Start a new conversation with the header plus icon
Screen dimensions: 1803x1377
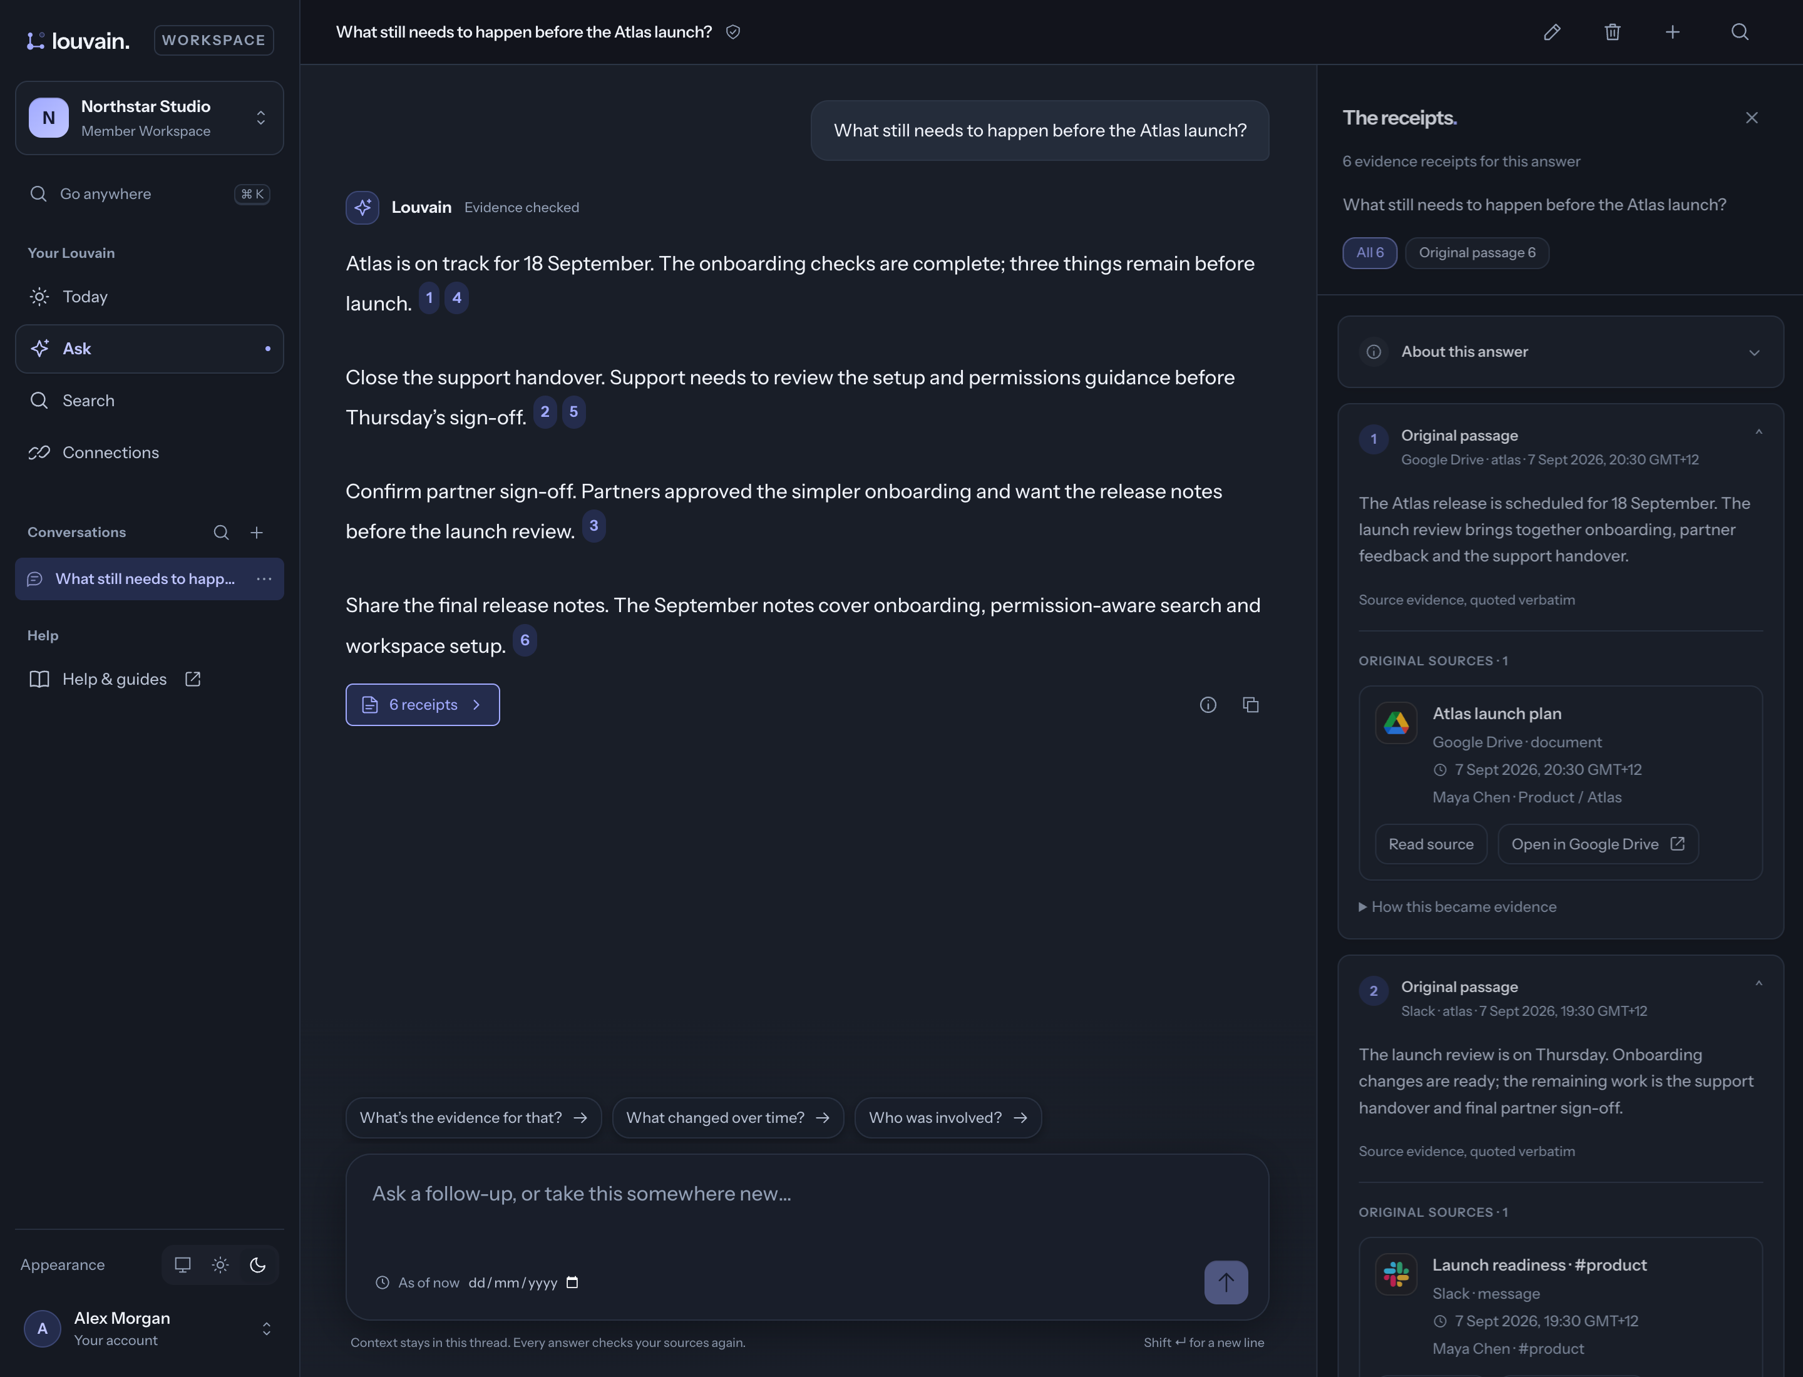1673,32
